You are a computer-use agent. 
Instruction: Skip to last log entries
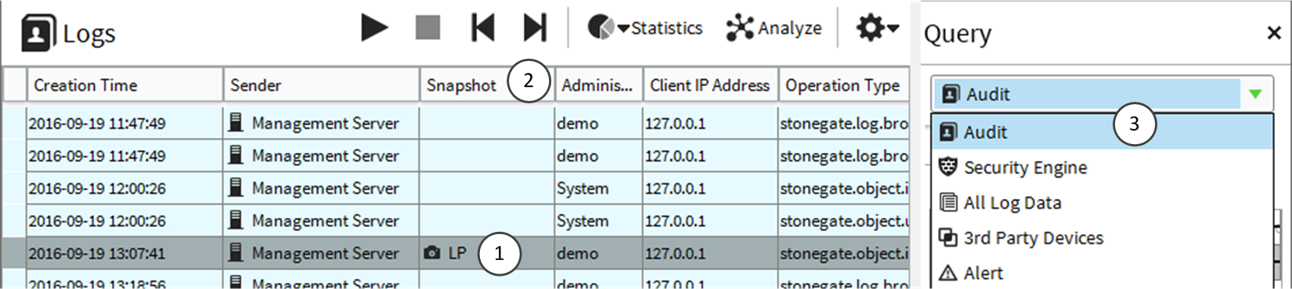point(535,28)
